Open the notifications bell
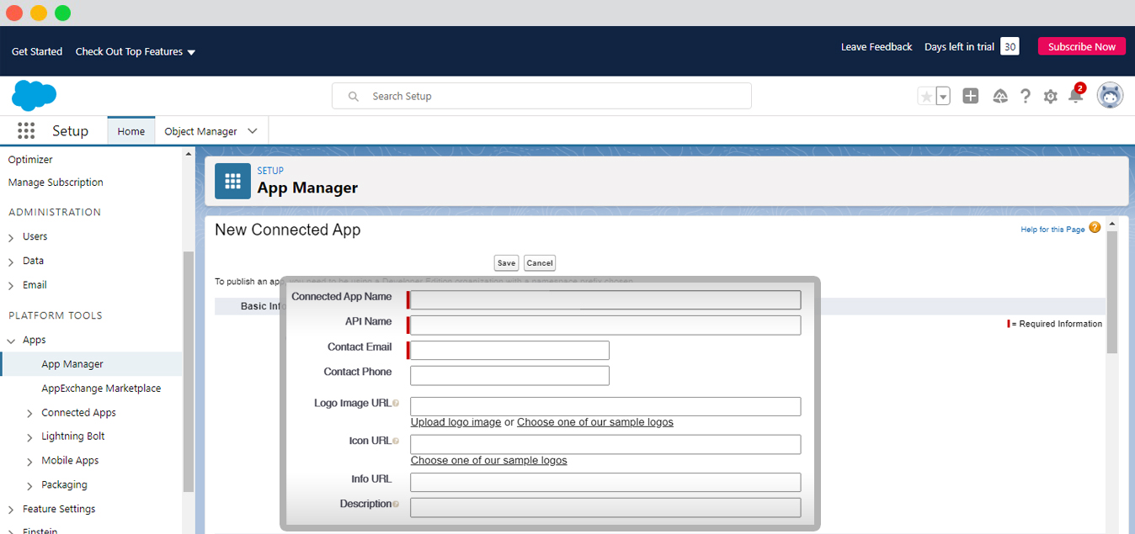The width and height of the screenshot is (1135, 534). click(1075, 95)
